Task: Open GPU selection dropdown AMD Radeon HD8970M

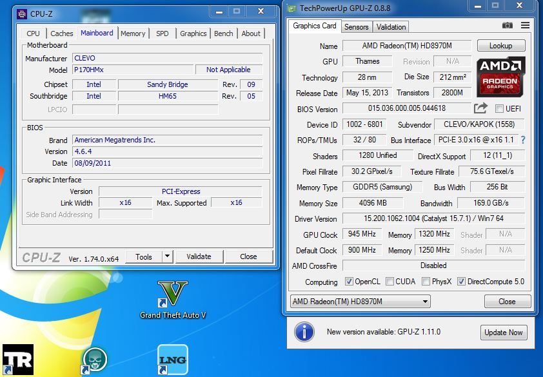Action: pyautogui.click(x=360, y=302)
